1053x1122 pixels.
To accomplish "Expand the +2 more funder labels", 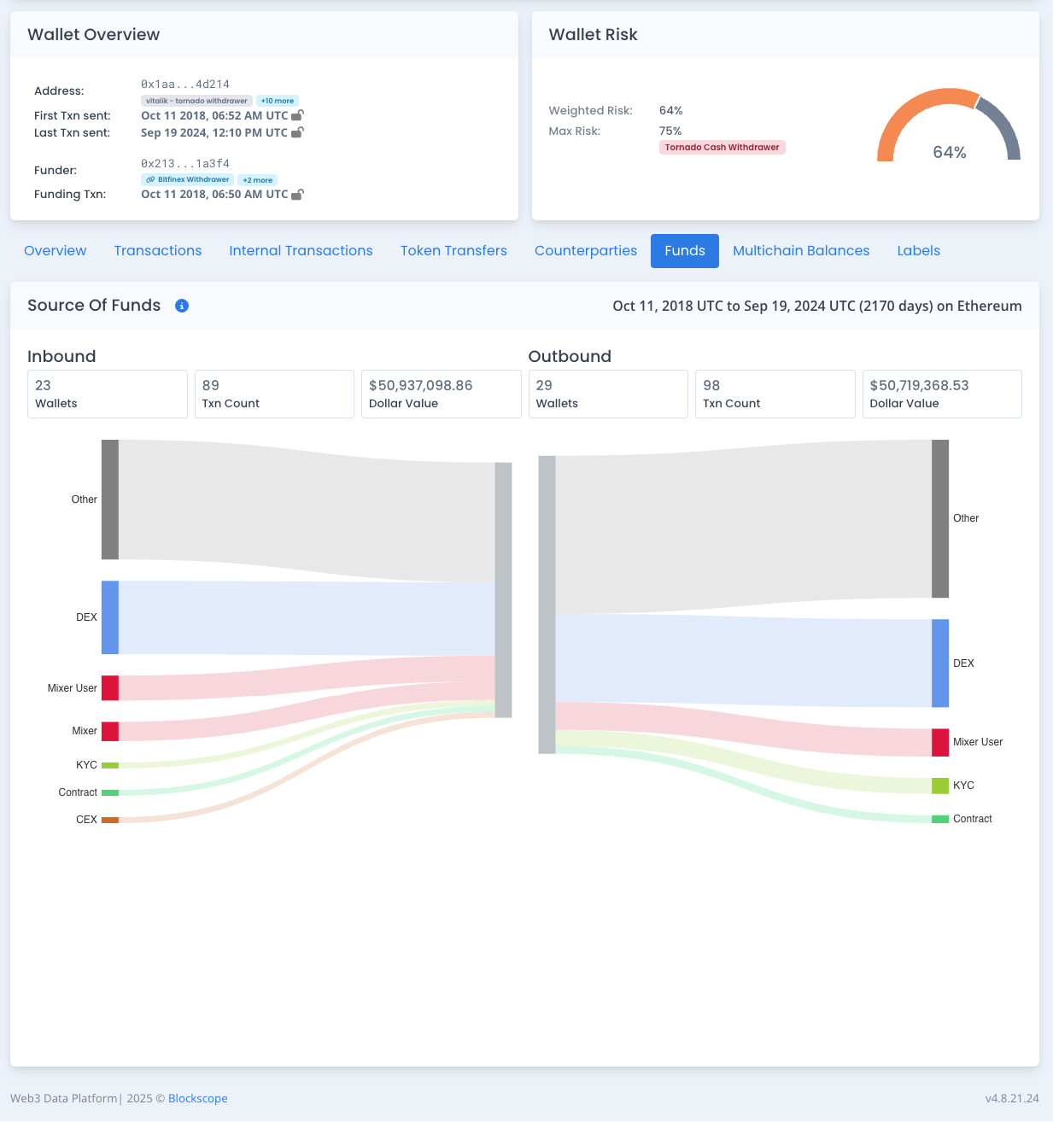I will [257, 180].
